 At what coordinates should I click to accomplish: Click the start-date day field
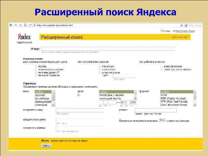(101, 102)
